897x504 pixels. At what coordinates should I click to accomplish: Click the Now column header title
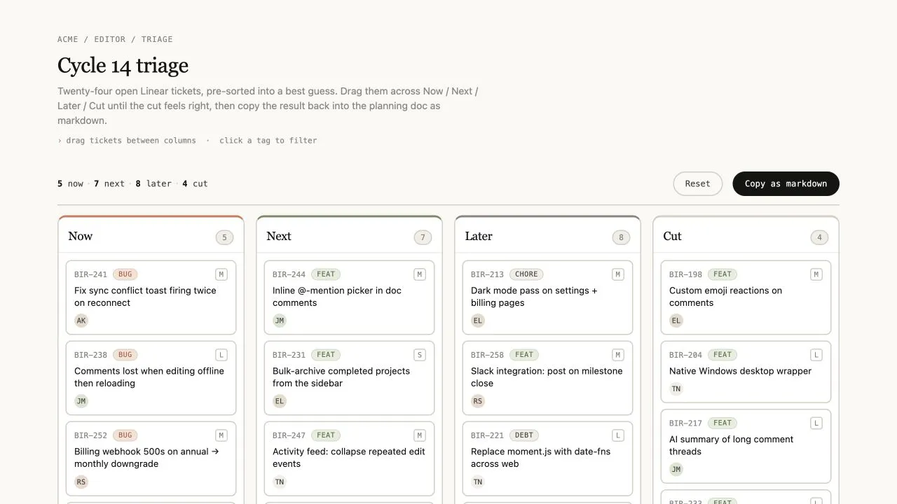pos(80,237)
